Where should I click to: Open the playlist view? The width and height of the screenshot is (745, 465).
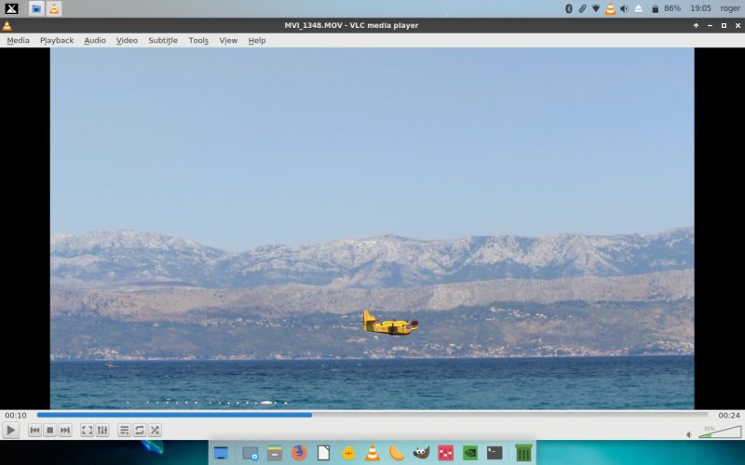point(124,430)
